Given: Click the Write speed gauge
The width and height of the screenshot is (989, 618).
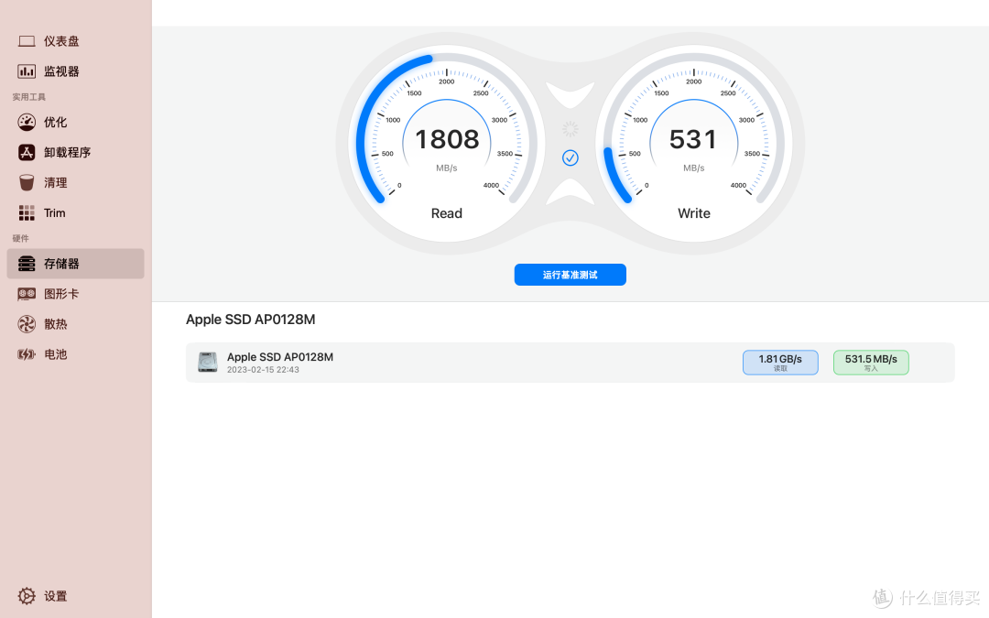Looking at the screenshot, I should pos(694,144).
